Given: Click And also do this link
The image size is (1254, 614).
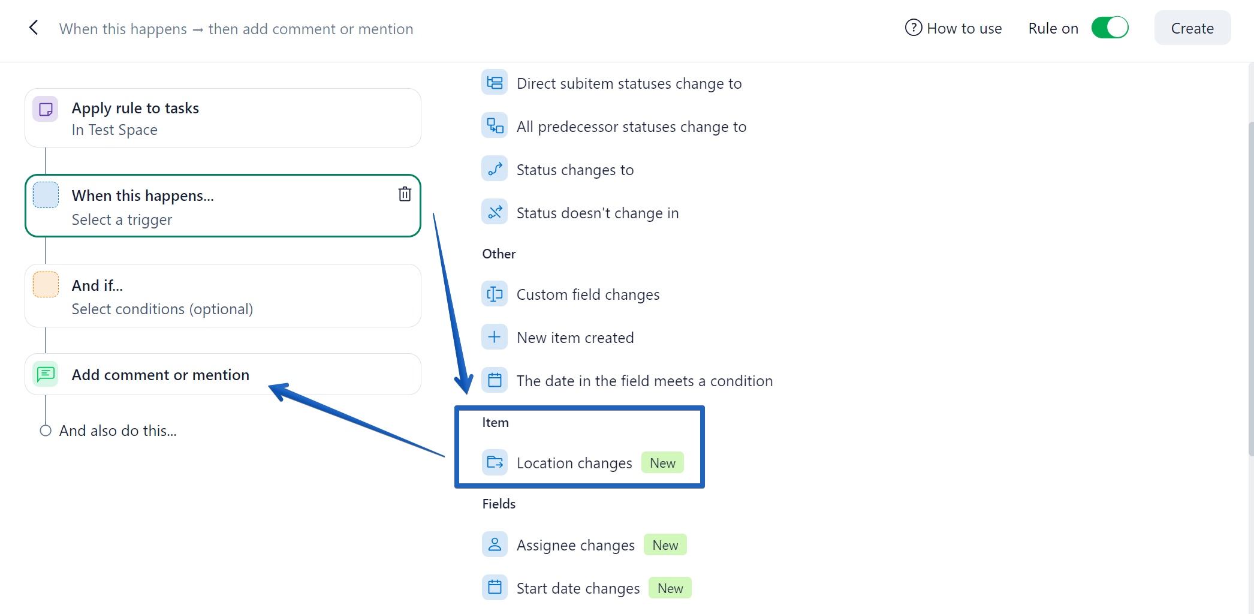Looking at the screenshot, I should coord(117,431).
